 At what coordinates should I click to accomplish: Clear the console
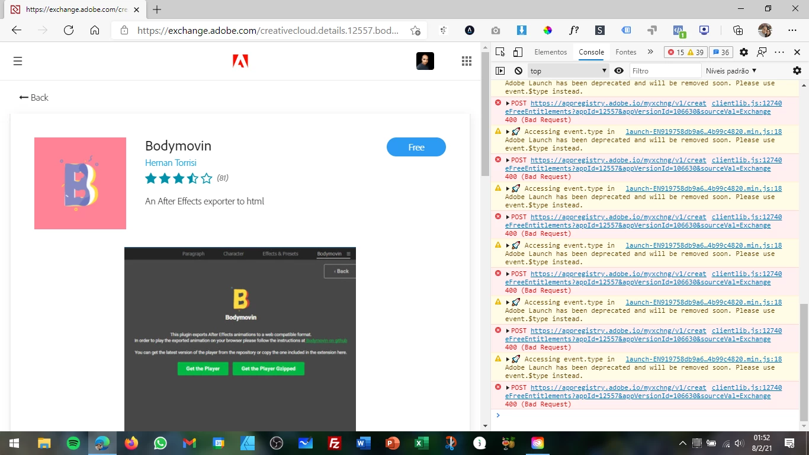(518, 71)
